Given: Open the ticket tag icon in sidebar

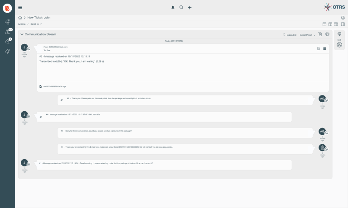Looking at the screenshot, I should pyautogui.click(x=7, y=52).
